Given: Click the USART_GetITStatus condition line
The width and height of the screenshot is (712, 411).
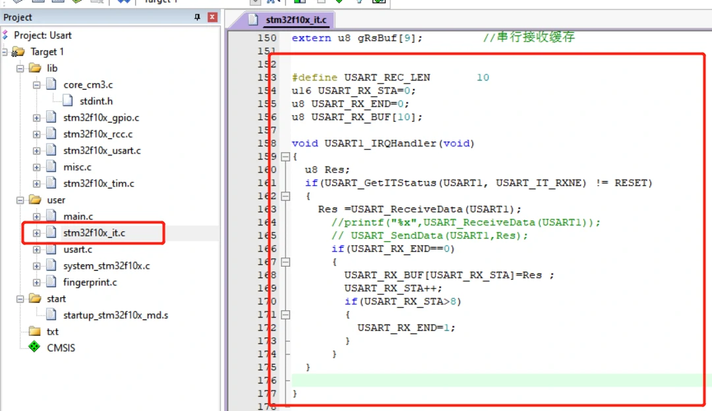Looking at the screenshot, I should (479, 183).
